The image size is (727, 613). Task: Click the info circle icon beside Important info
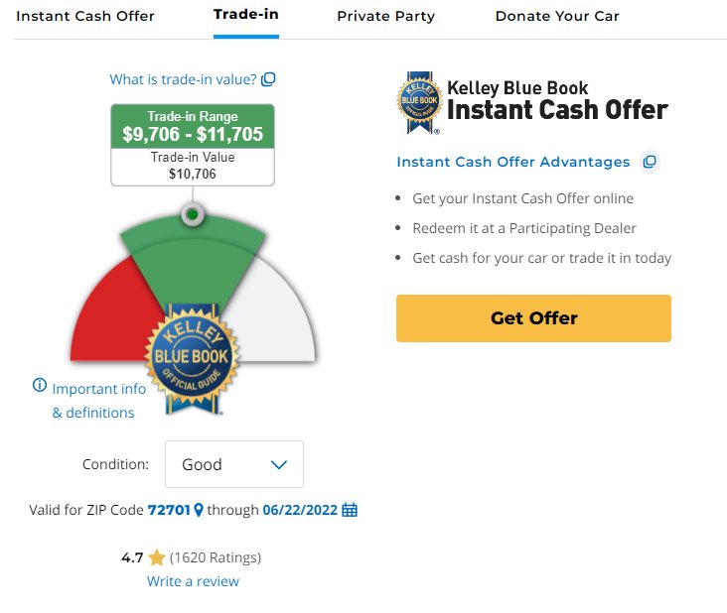tap(40, 384)
